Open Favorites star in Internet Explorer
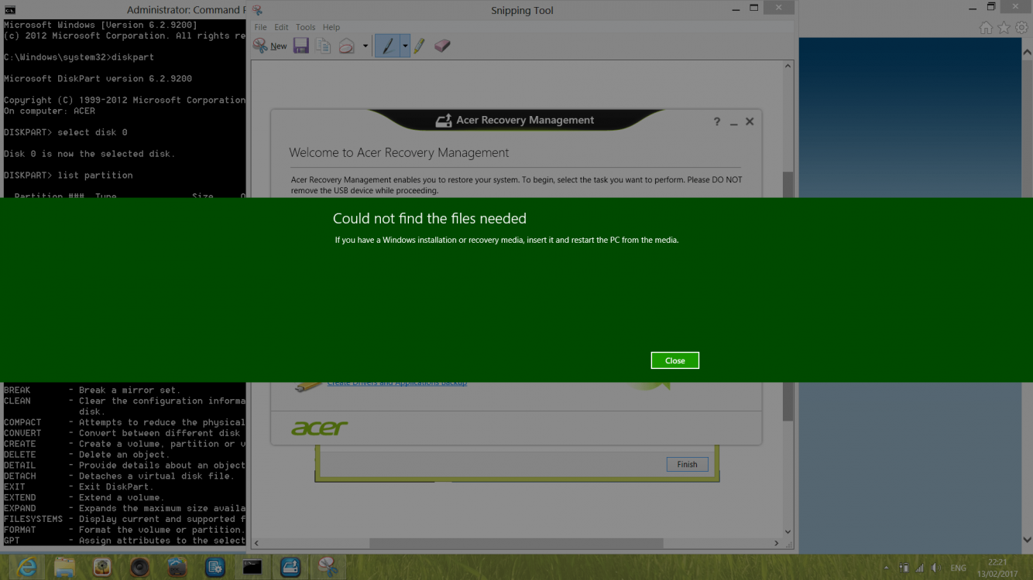The width and height of the screenshot is (1033, 580). point(1004,28)
